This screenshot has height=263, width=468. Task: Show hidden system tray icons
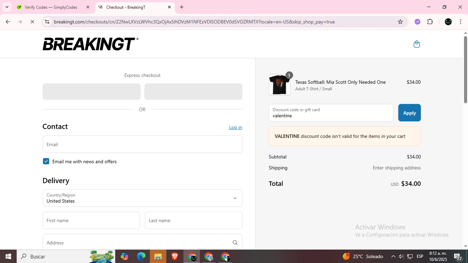[x=393, y=256]
